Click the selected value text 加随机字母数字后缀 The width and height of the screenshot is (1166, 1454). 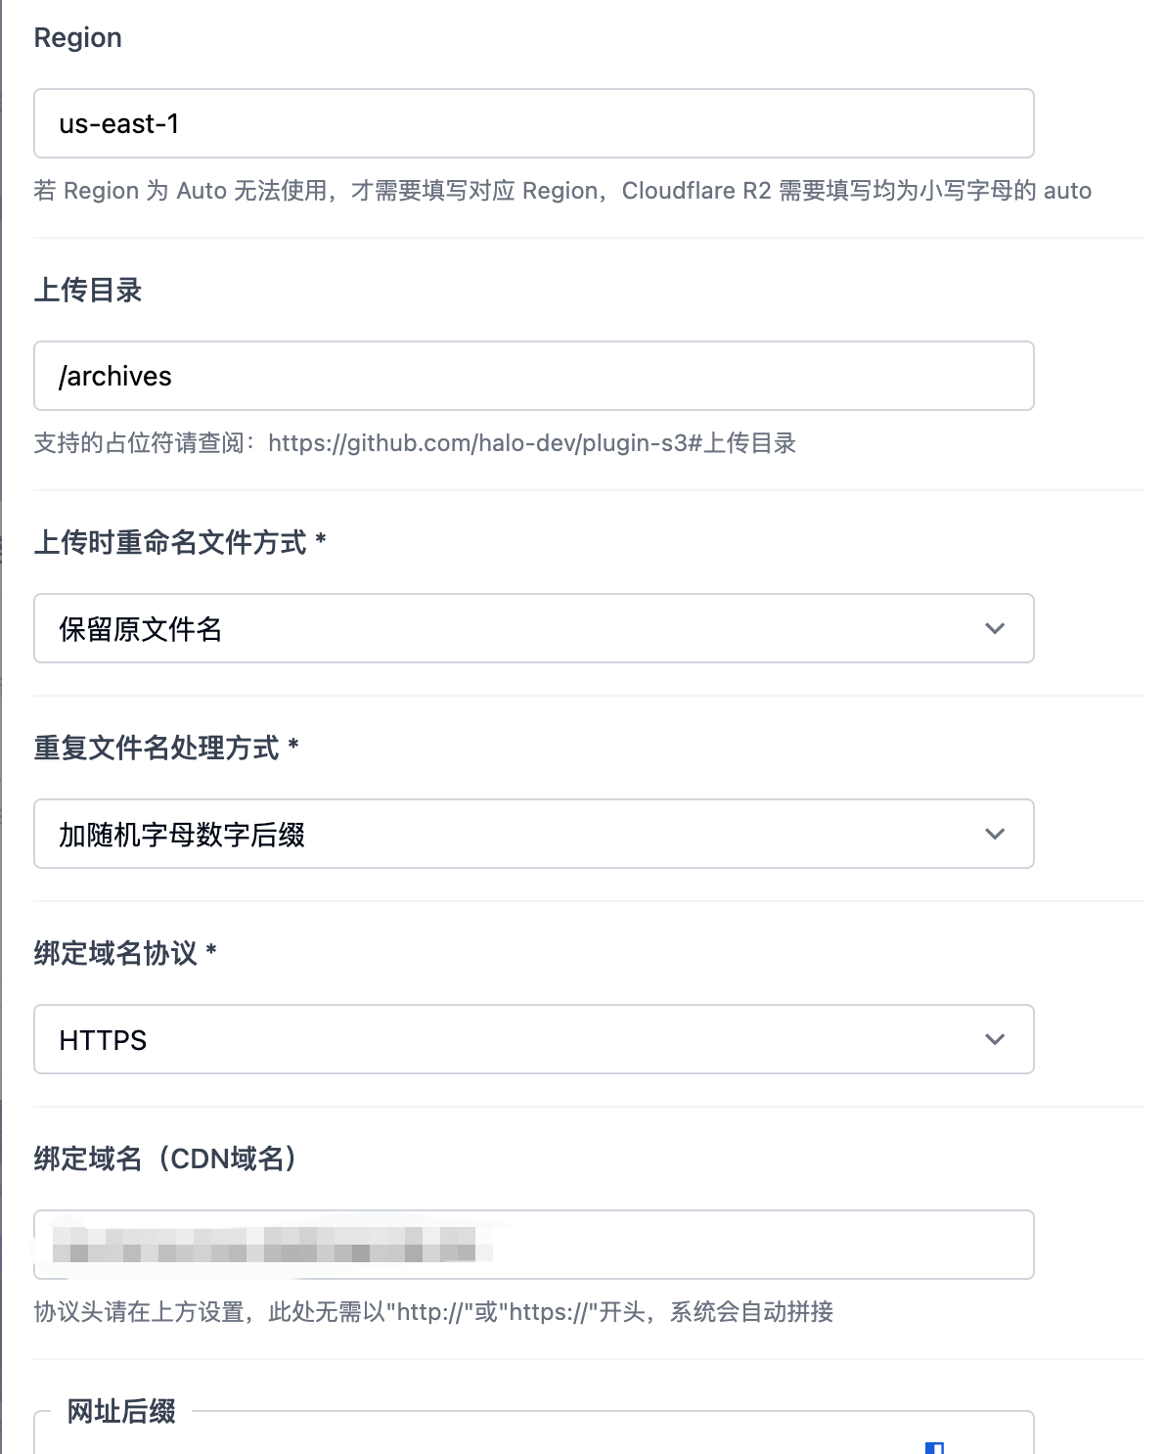coord(182,834)
